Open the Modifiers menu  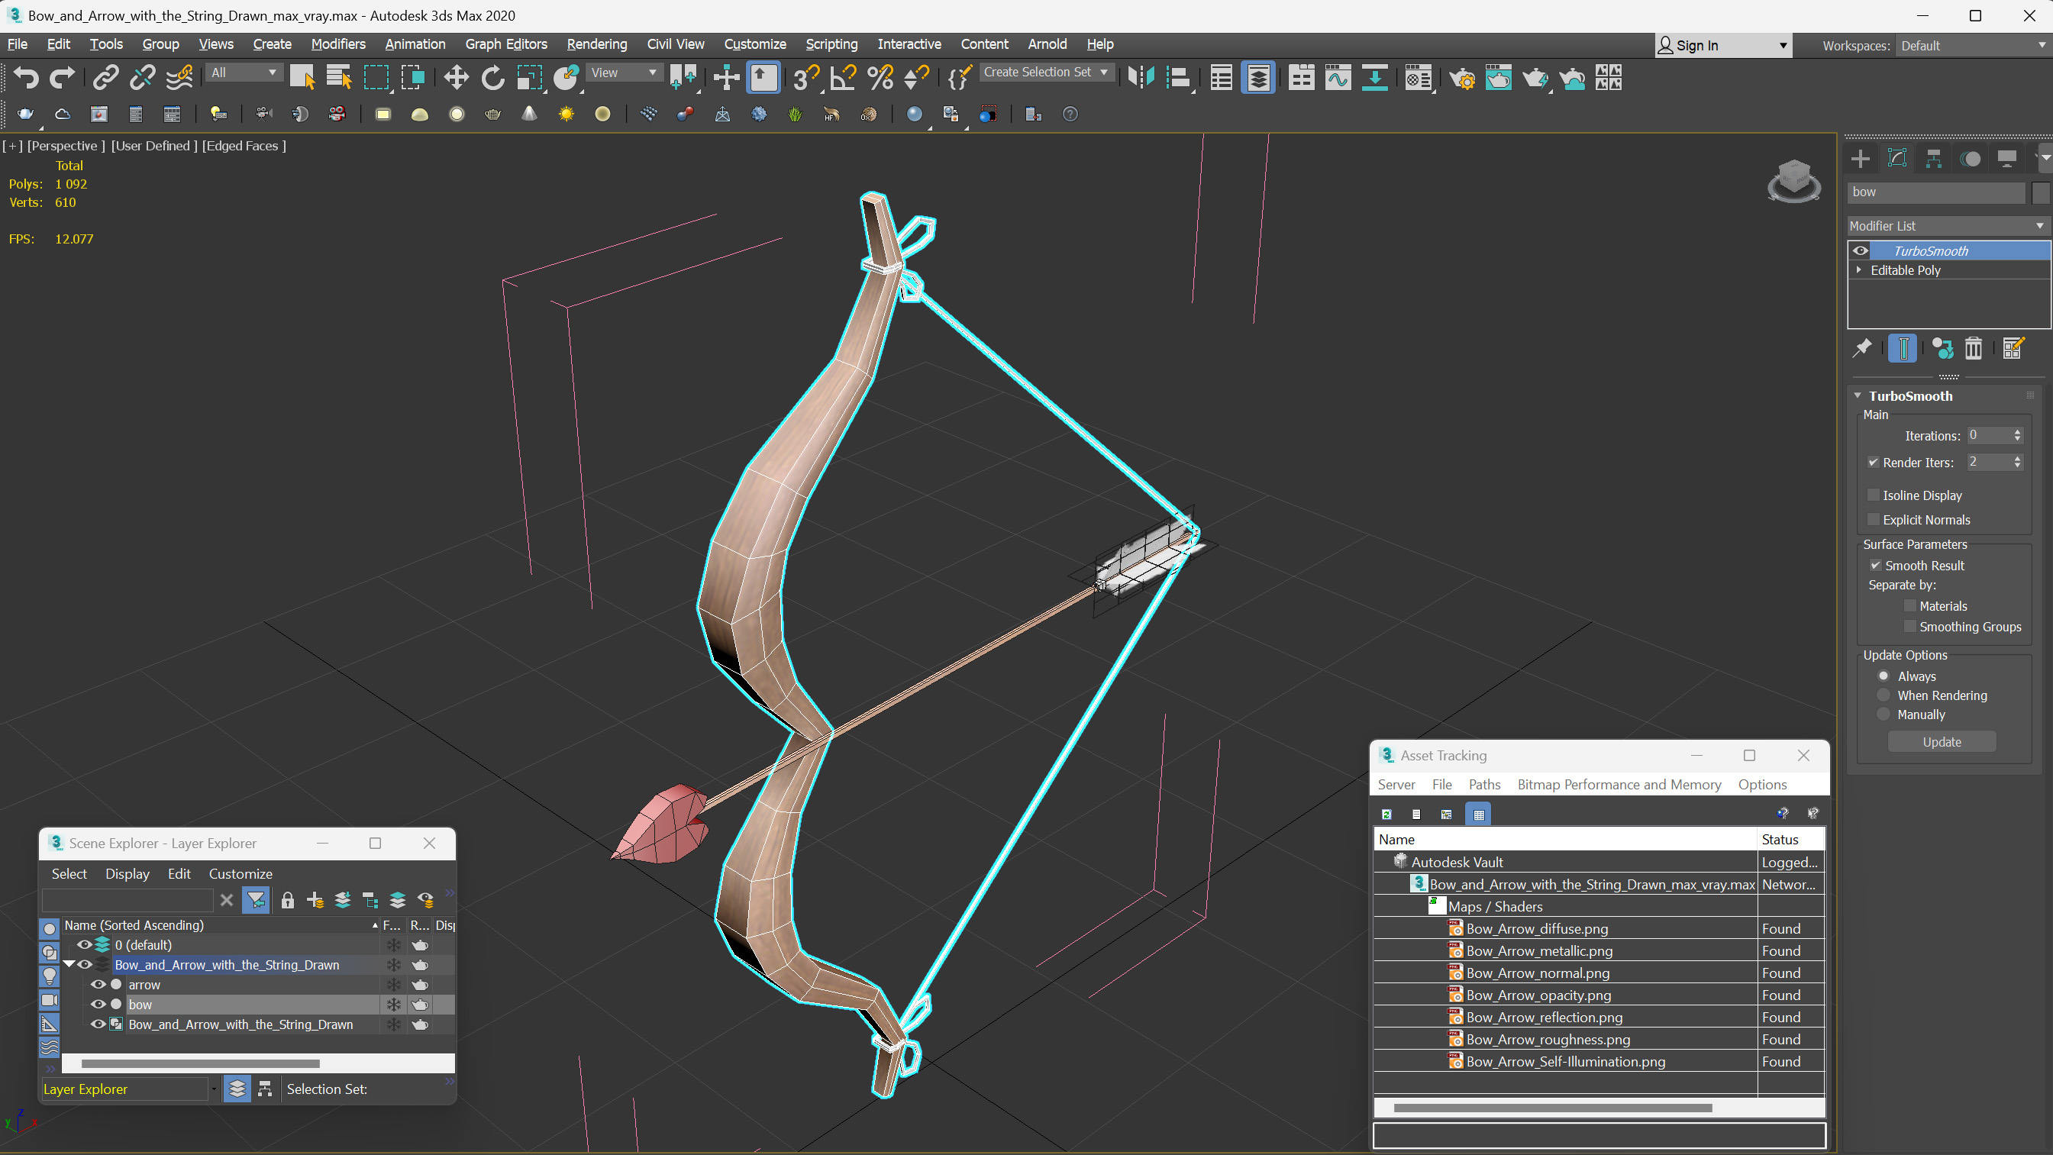tap(338, 44)
